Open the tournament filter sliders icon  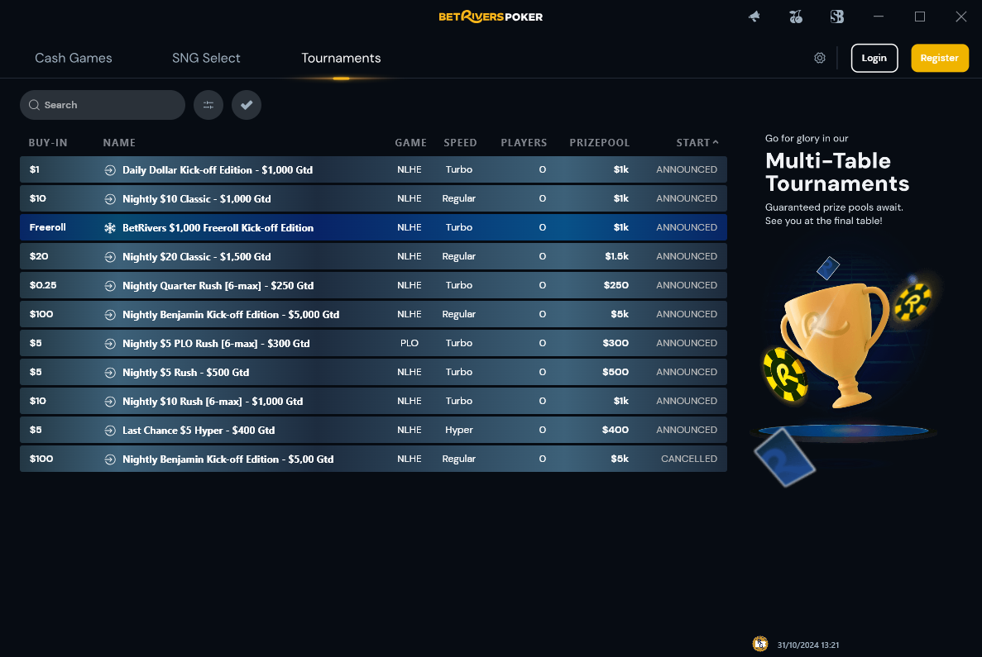pos(208,105)
